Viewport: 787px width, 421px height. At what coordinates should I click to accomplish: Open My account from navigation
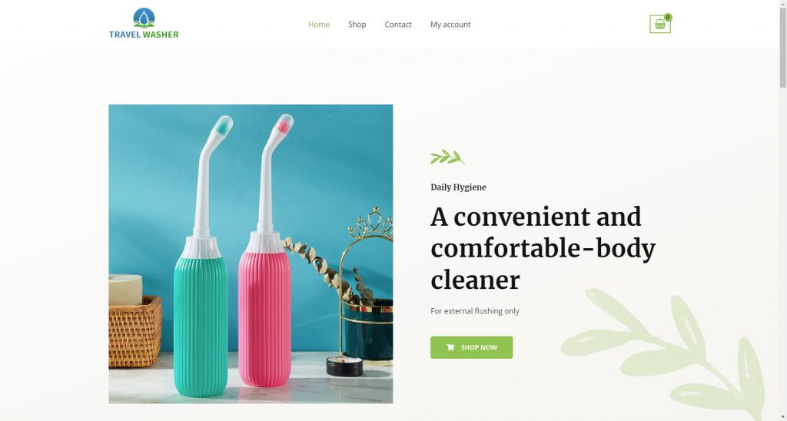[450, 24]
